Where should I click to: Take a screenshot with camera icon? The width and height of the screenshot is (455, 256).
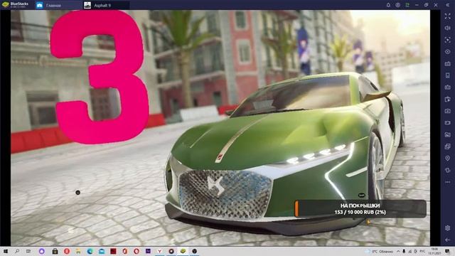447,111
